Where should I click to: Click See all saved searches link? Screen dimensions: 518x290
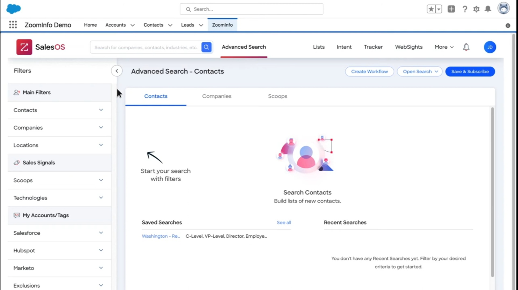(284, 222)
